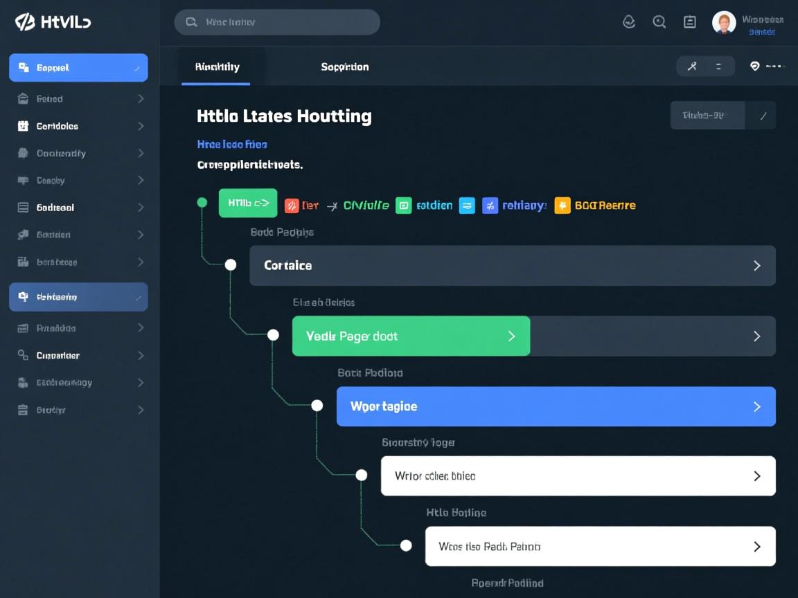The height and width of the screenshot is (598, 798).
Task: Expand the 'Wrior cdher bhice' row chevron
Action: tap(756, 476)
